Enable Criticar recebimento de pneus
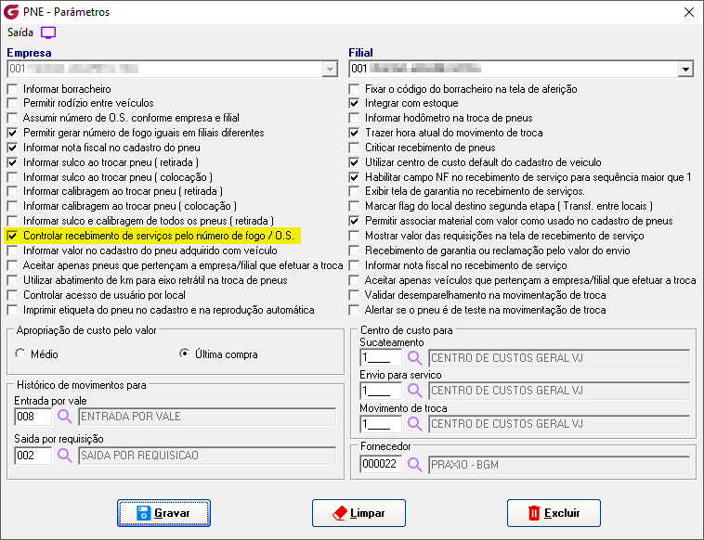 coord(354,148)
